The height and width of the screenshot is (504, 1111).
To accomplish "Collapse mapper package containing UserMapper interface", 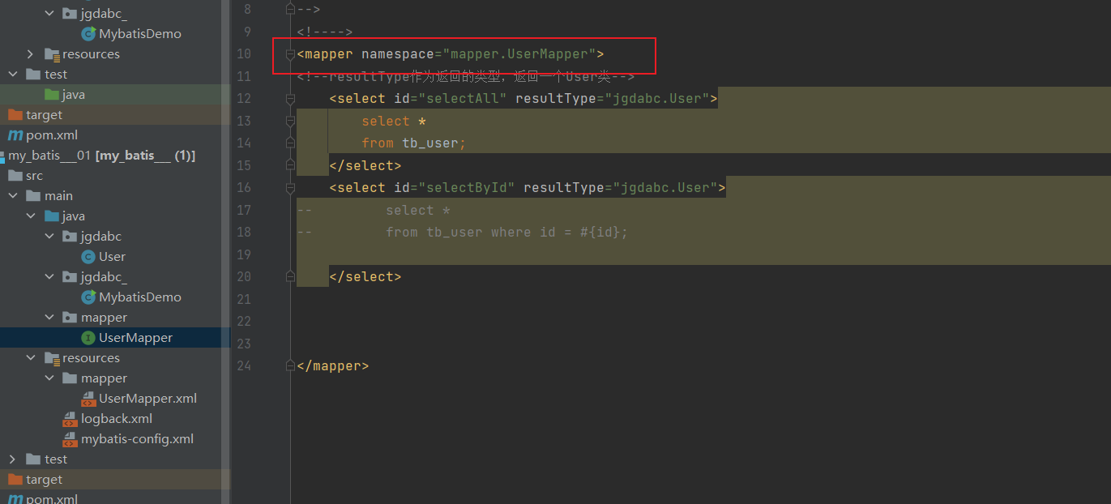I will pyautogui.click(x=49, y=318).
